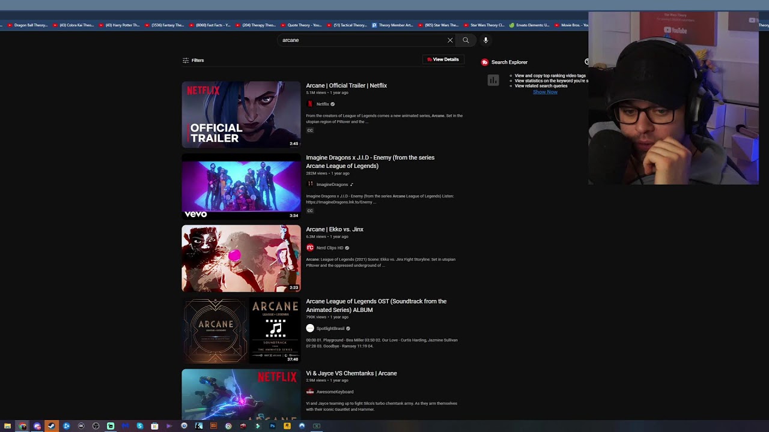The width and height of the screenshot is (769, 432).
Task: Open the Filters option
Action: point(193,60)
